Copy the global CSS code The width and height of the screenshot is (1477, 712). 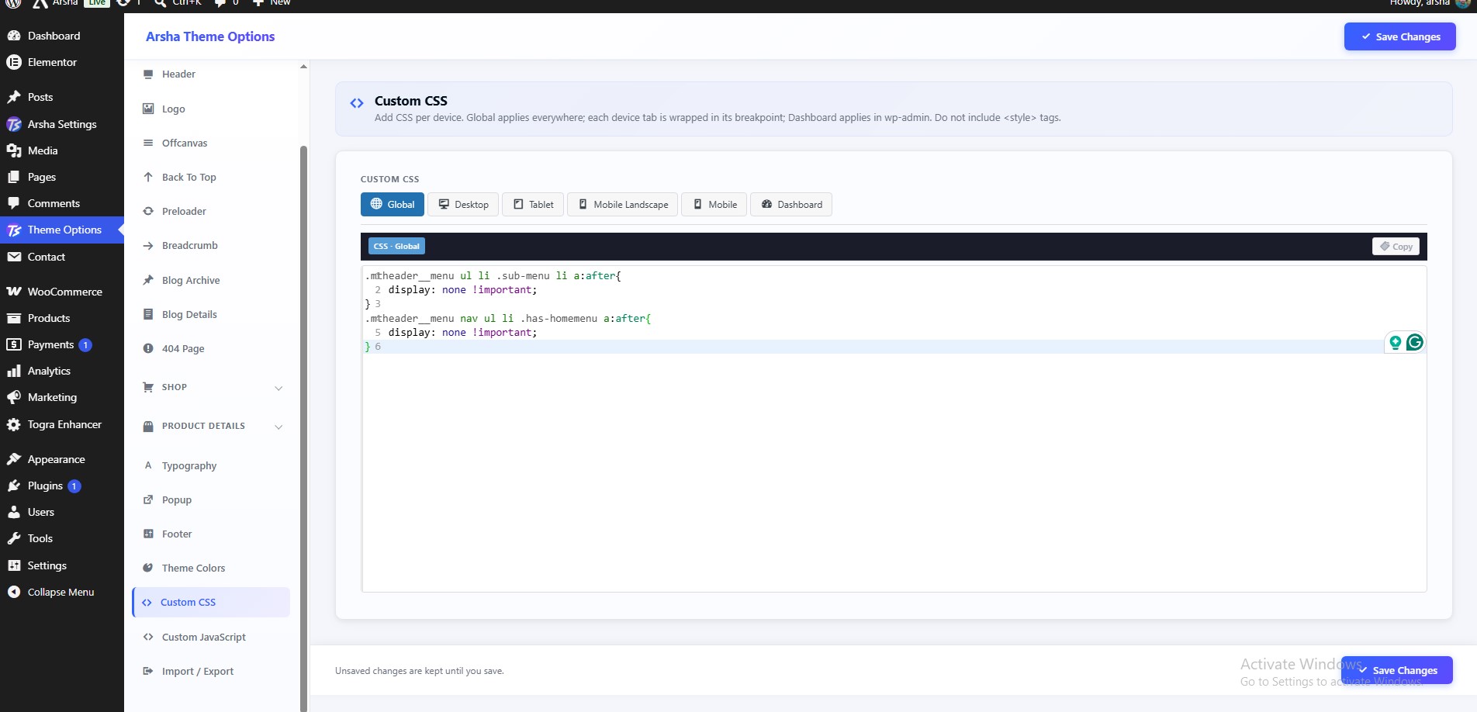[1396, 246]
